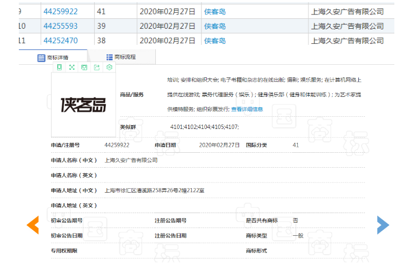Click similar group value 4101;4102;4104;4105;4107;
Viewport: 411px width, 274px height.
[205, 127]
